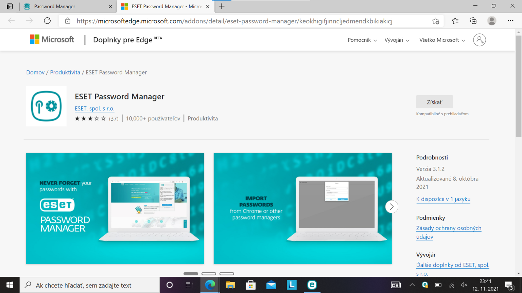
Task: Open Zásady ochrany osobných údajov link
Action: tap(449, 232)
